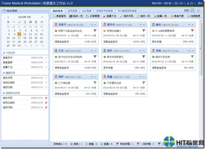Click the user icon showing (9) in header
Image resolution: width=205 pixels, height=149 pixels.
coord(188,3)
